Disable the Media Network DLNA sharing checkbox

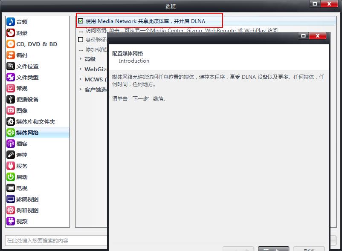point(81,20)
